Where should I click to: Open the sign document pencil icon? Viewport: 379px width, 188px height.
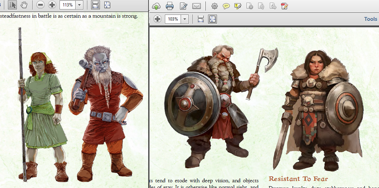[x=184, y=6]
